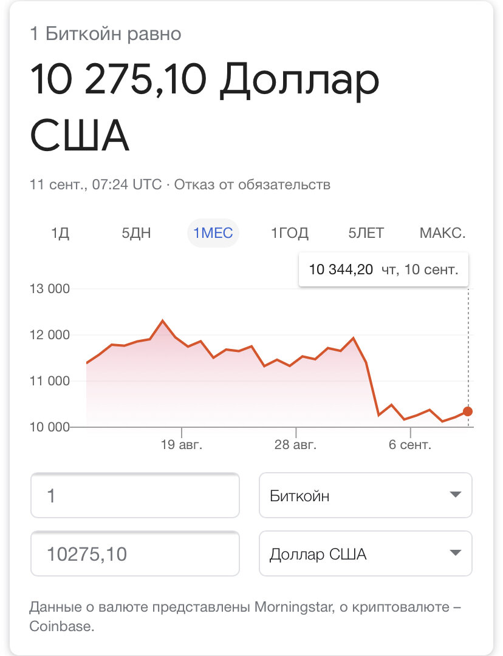
Task: Switch chart to 5ЛЕТ range
Action: [366, 232]
